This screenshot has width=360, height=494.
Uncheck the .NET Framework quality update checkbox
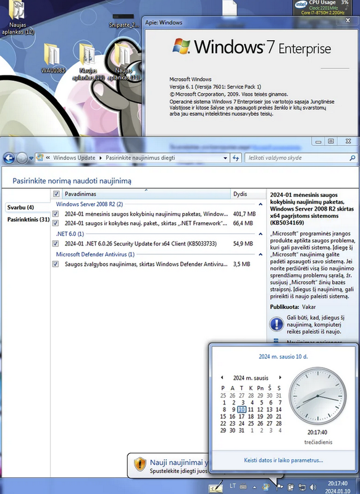(56, 223)
